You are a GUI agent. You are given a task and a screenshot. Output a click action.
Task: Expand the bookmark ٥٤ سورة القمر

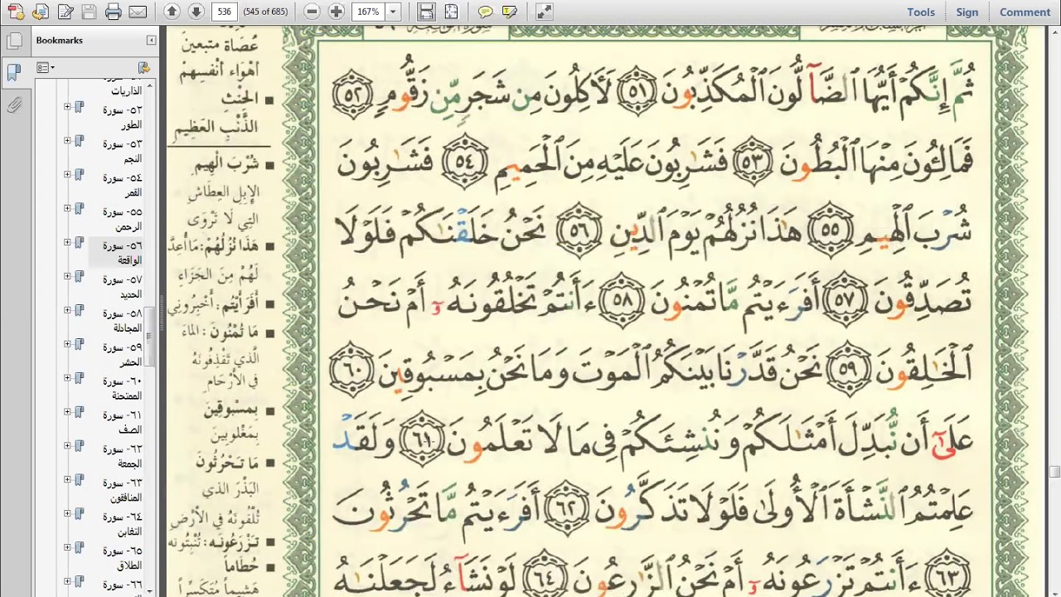[x=67, y=175]
